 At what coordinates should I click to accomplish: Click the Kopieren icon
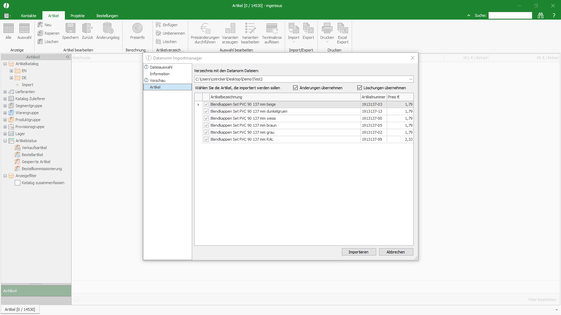point(48,33)
